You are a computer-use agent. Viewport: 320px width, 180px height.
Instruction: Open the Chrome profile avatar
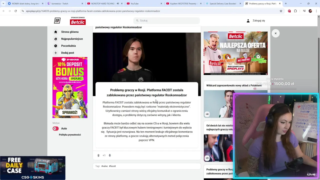click(x=310, y=11)
